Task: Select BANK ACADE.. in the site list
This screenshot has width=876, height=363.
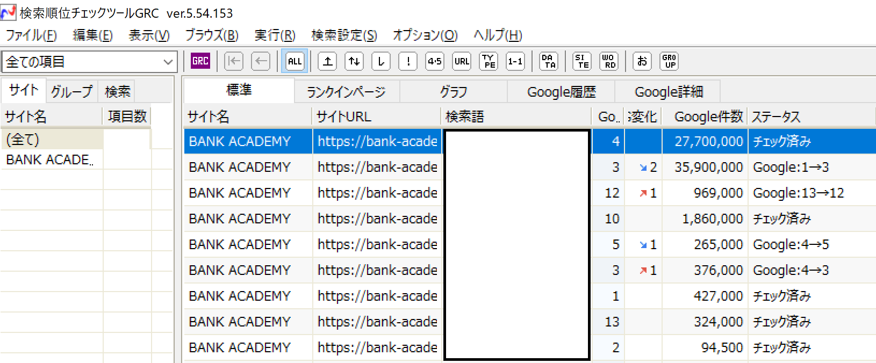Action: tap(52, 159)
